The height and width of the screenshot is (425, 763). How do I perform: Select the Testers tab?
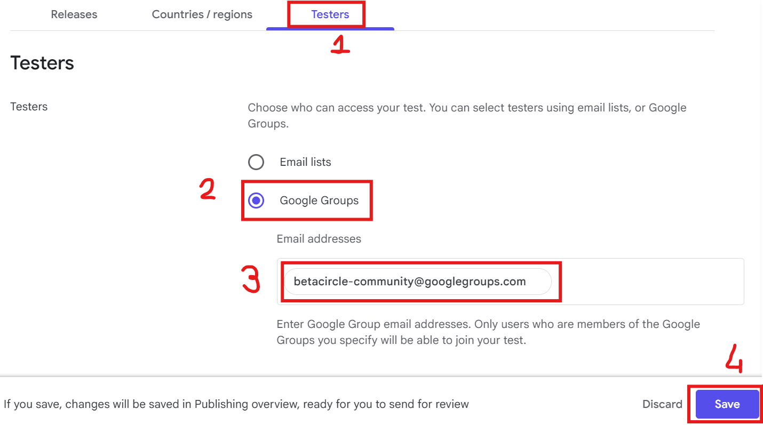tap(330, 14)
